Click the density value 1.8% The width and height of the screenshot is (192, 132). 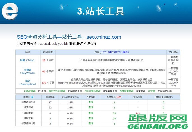click(x=70, y=102)
